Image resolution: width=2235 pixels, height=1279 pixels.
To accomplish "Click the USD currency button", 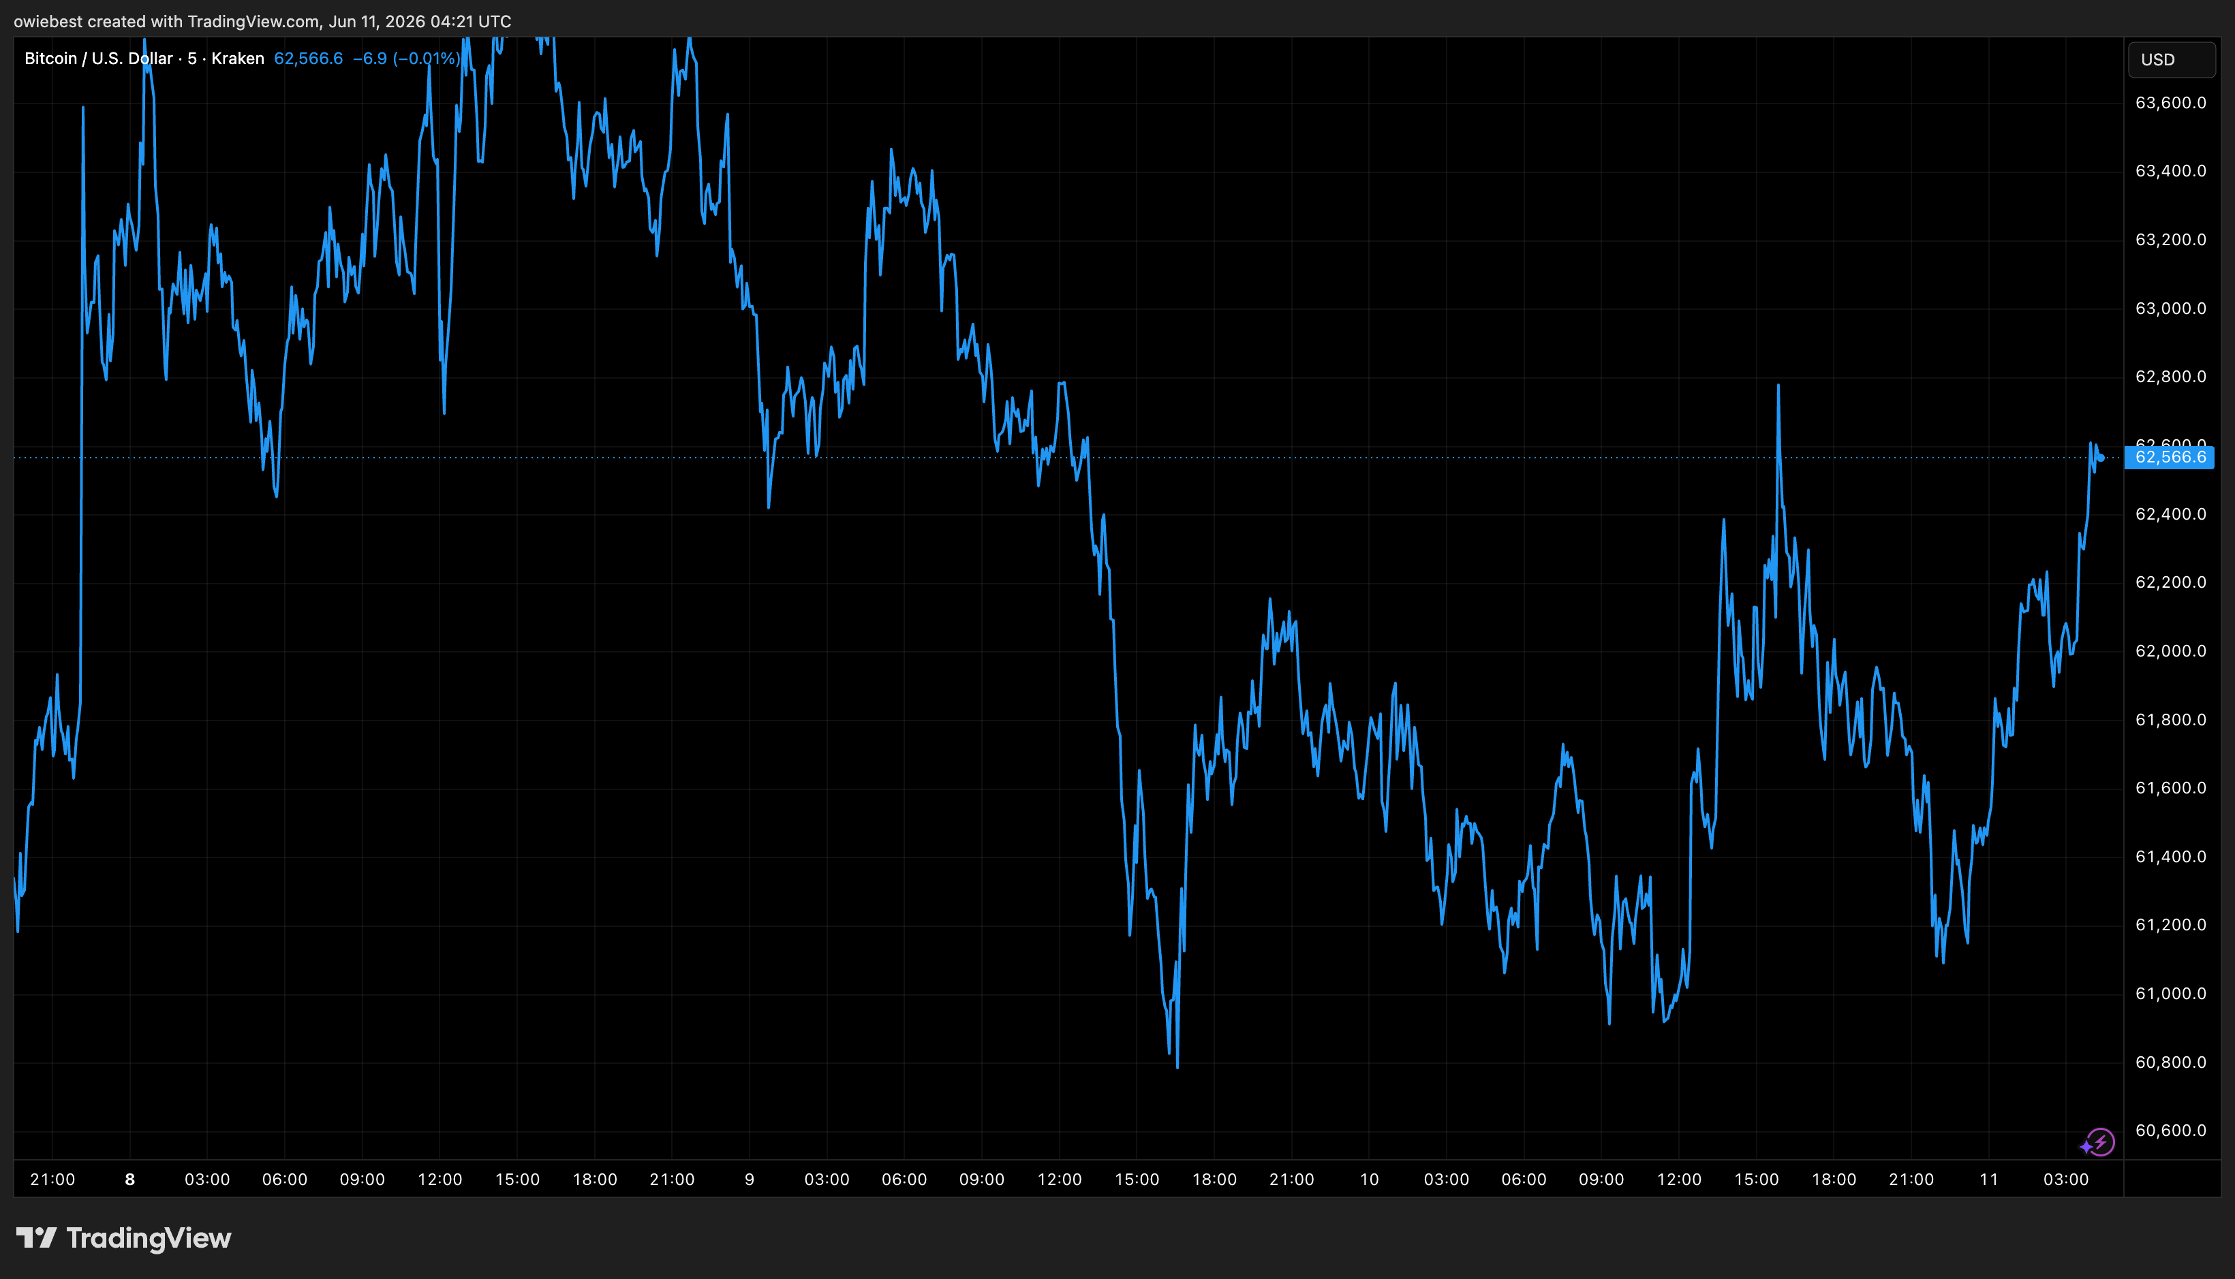I will tap(2171, 60).
